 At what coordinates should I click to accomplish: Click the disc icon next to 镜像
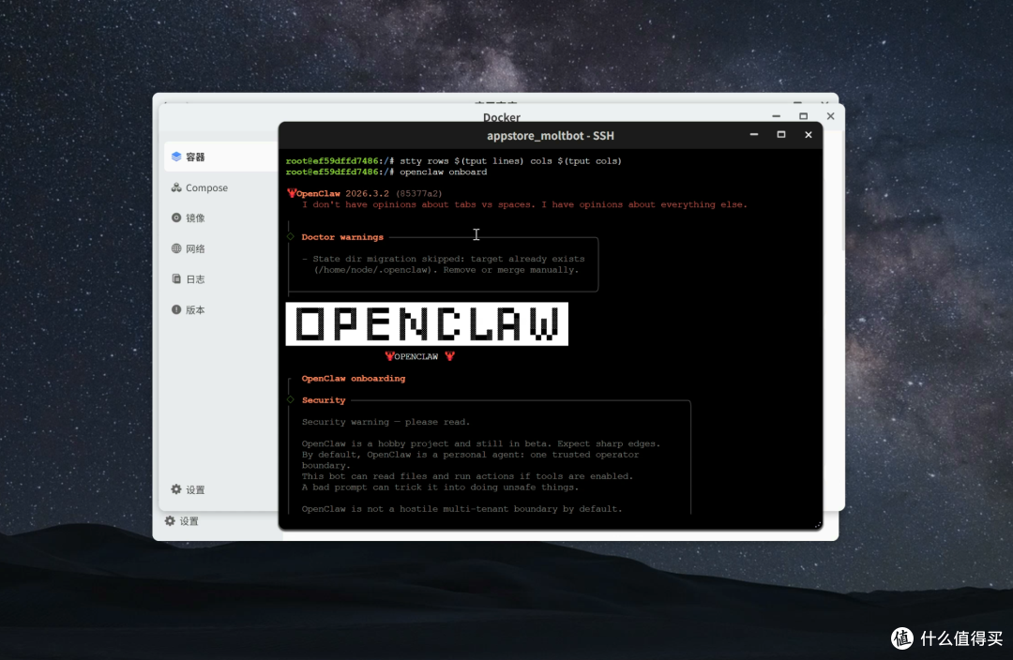click(175, 217)
